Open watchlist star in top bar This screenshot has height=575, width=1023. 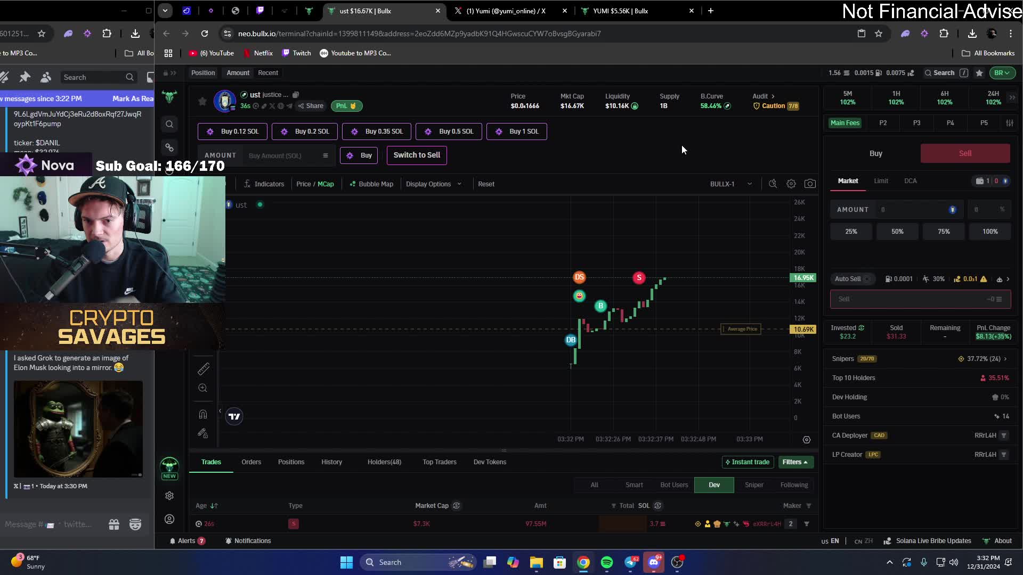(979, 73)
